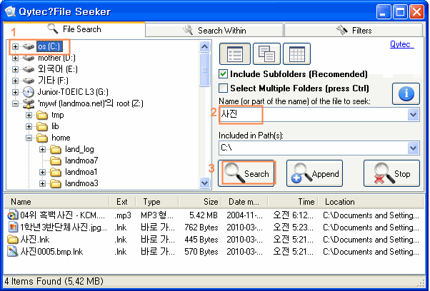Open the Qytec link
430x291 pixels.
(401, 44)
